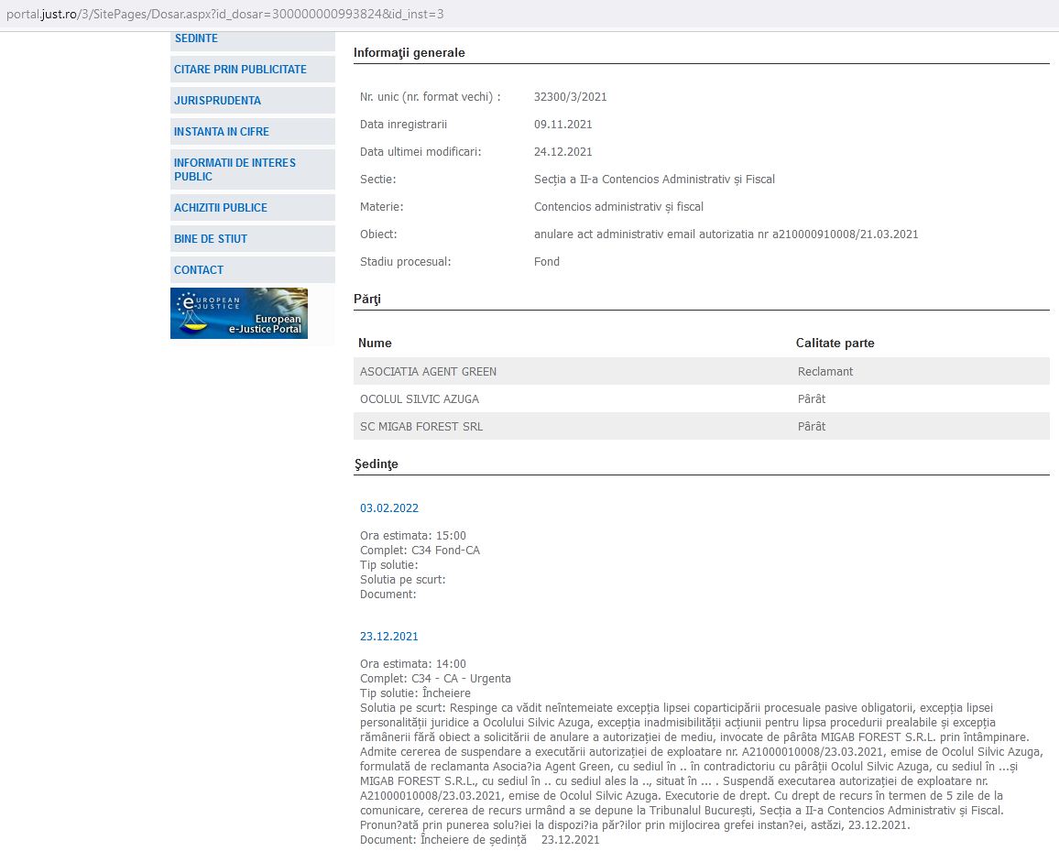Click the browser address bar URL
This screenshot has width=1059, height=862.
[225, 15]
